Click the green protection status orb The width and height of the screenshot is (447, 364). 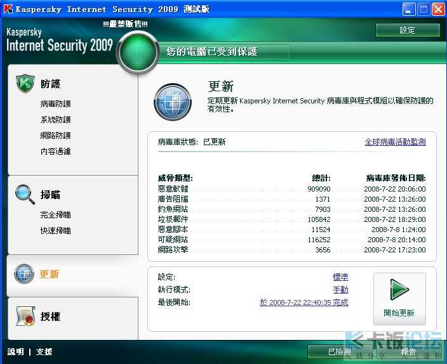(x=138, y=52)
